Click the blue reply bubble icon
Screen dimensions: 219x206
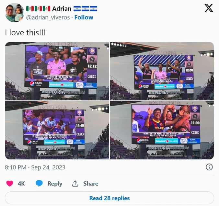pyautogui.click(x=39, y=183)
